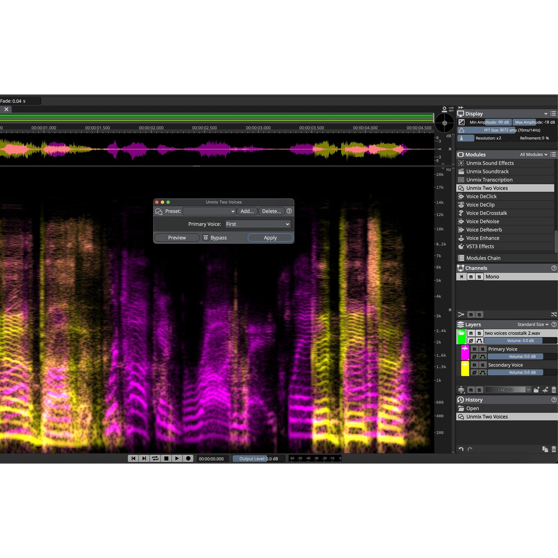Click the channel routing icon under Channels
The height and width of the screenshot is (558, 558).
point(461,314)
